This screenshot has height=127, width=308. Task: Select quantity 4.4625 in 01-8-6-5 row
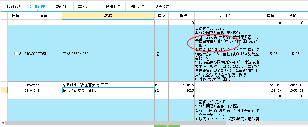tap(181, 85)
